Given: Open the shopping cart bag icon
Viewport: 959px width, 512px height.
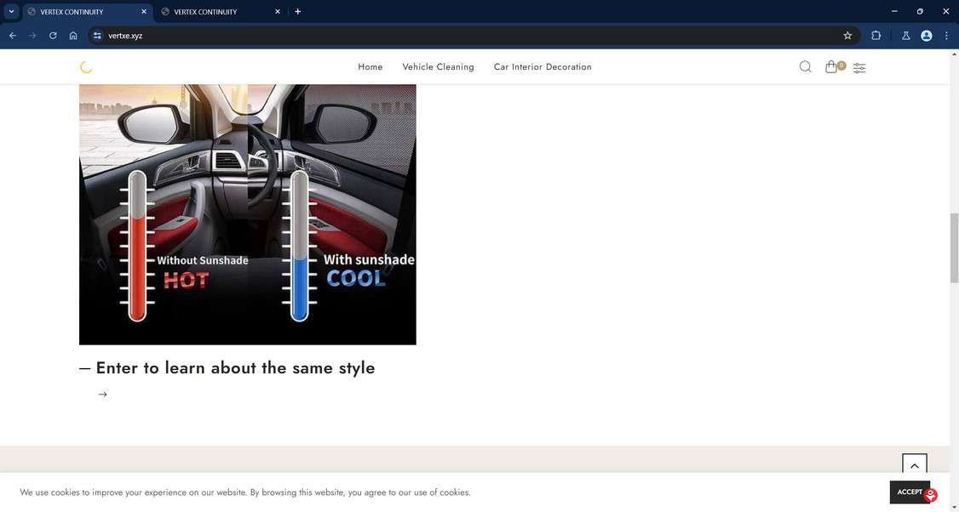Looking at the screenshot, I should [x=830, y=66].
